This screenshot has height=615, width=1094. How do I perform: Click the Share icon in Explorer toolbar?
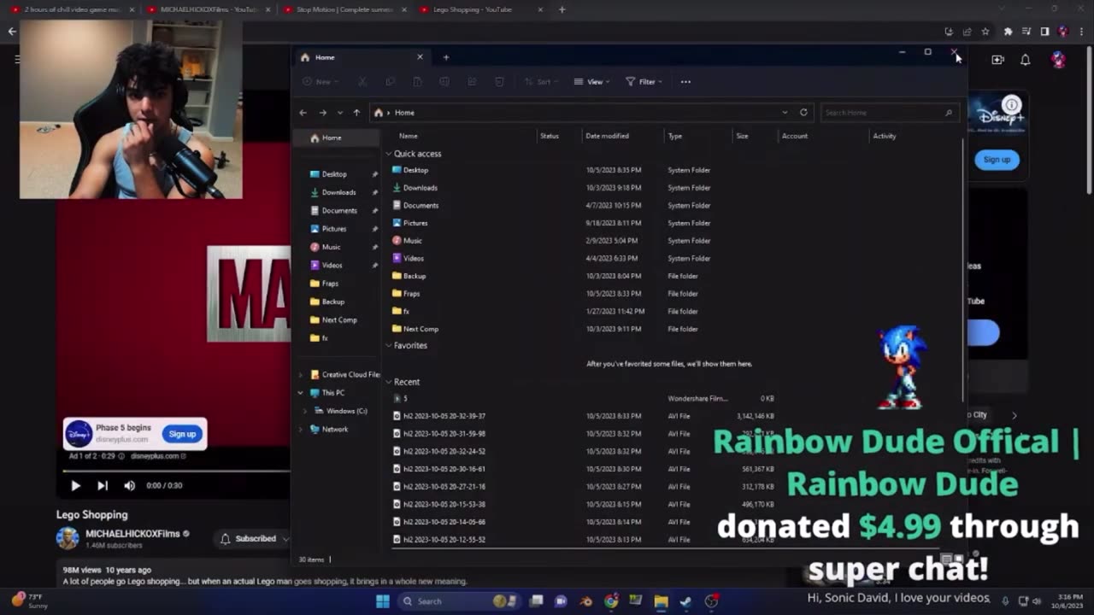[x=472, y=82]
